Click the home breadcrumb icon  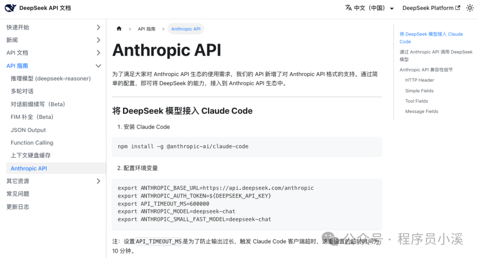119,29
